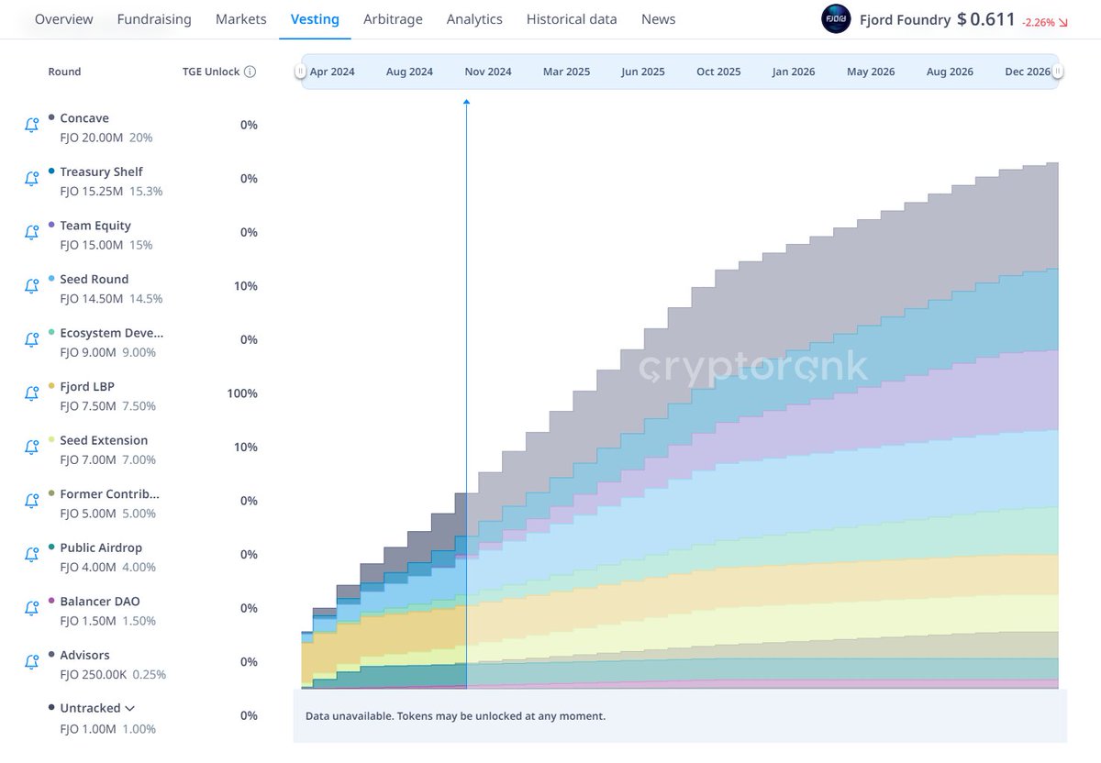Select the Advisors round label
Image resolution: width=1101 pixels, height=763 pixels.
coord(84,655)
